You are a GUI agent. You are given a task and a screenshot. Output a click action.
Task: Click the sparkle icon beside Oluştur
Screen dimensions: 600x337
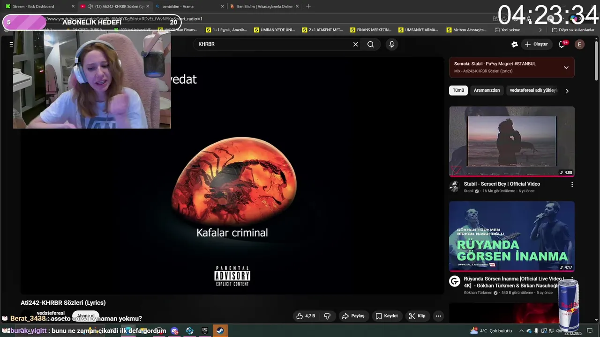coord(514,44)
